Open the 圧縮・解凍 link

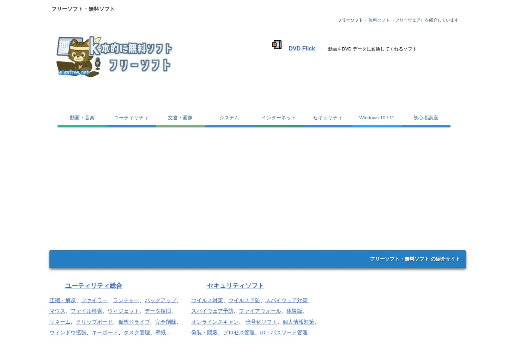coord(62,300)
